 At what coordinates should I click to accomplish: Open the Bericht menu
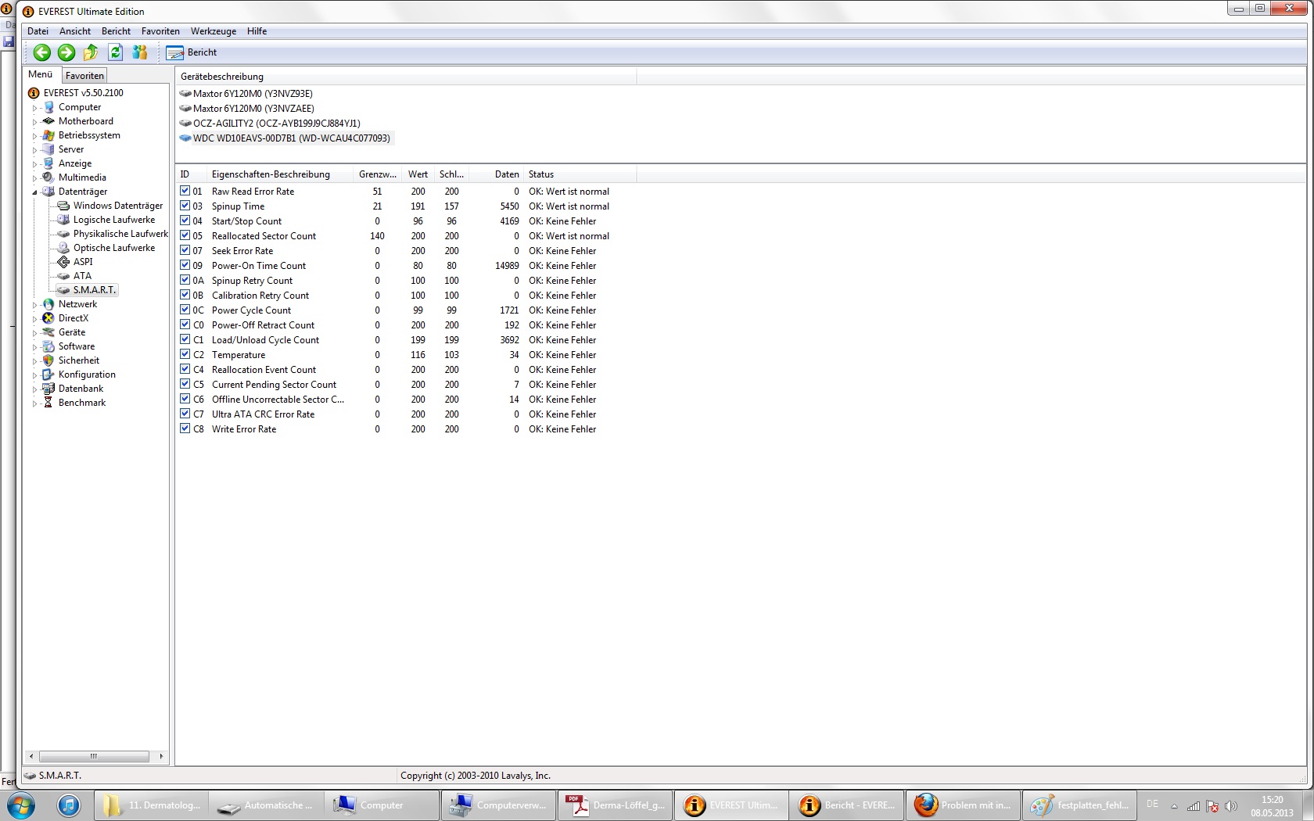116,31
